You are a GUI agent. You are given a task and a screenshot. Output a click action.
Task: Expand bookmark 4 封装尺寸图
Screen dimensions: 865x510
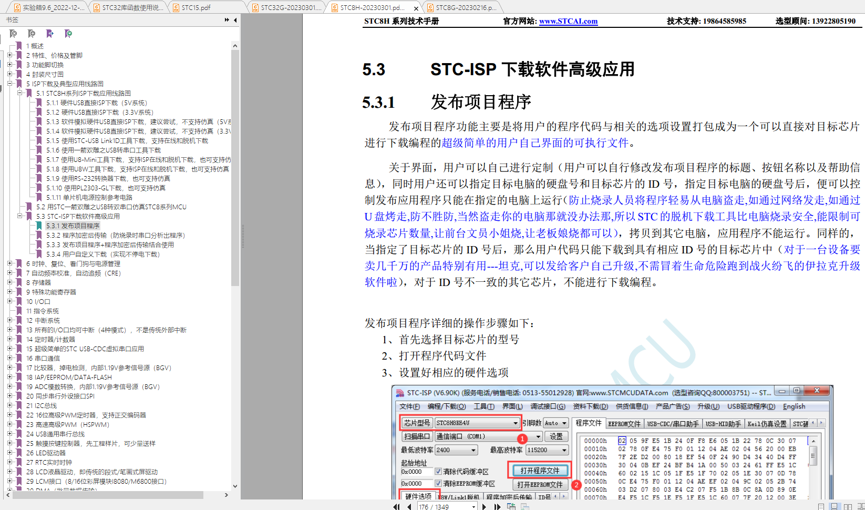(10, 74)
